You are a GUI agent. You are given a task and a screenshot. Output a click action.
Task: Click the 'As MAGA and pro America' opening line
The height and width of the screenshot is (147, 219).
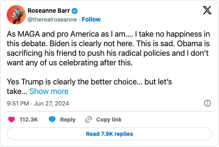[x=108, y=34]
